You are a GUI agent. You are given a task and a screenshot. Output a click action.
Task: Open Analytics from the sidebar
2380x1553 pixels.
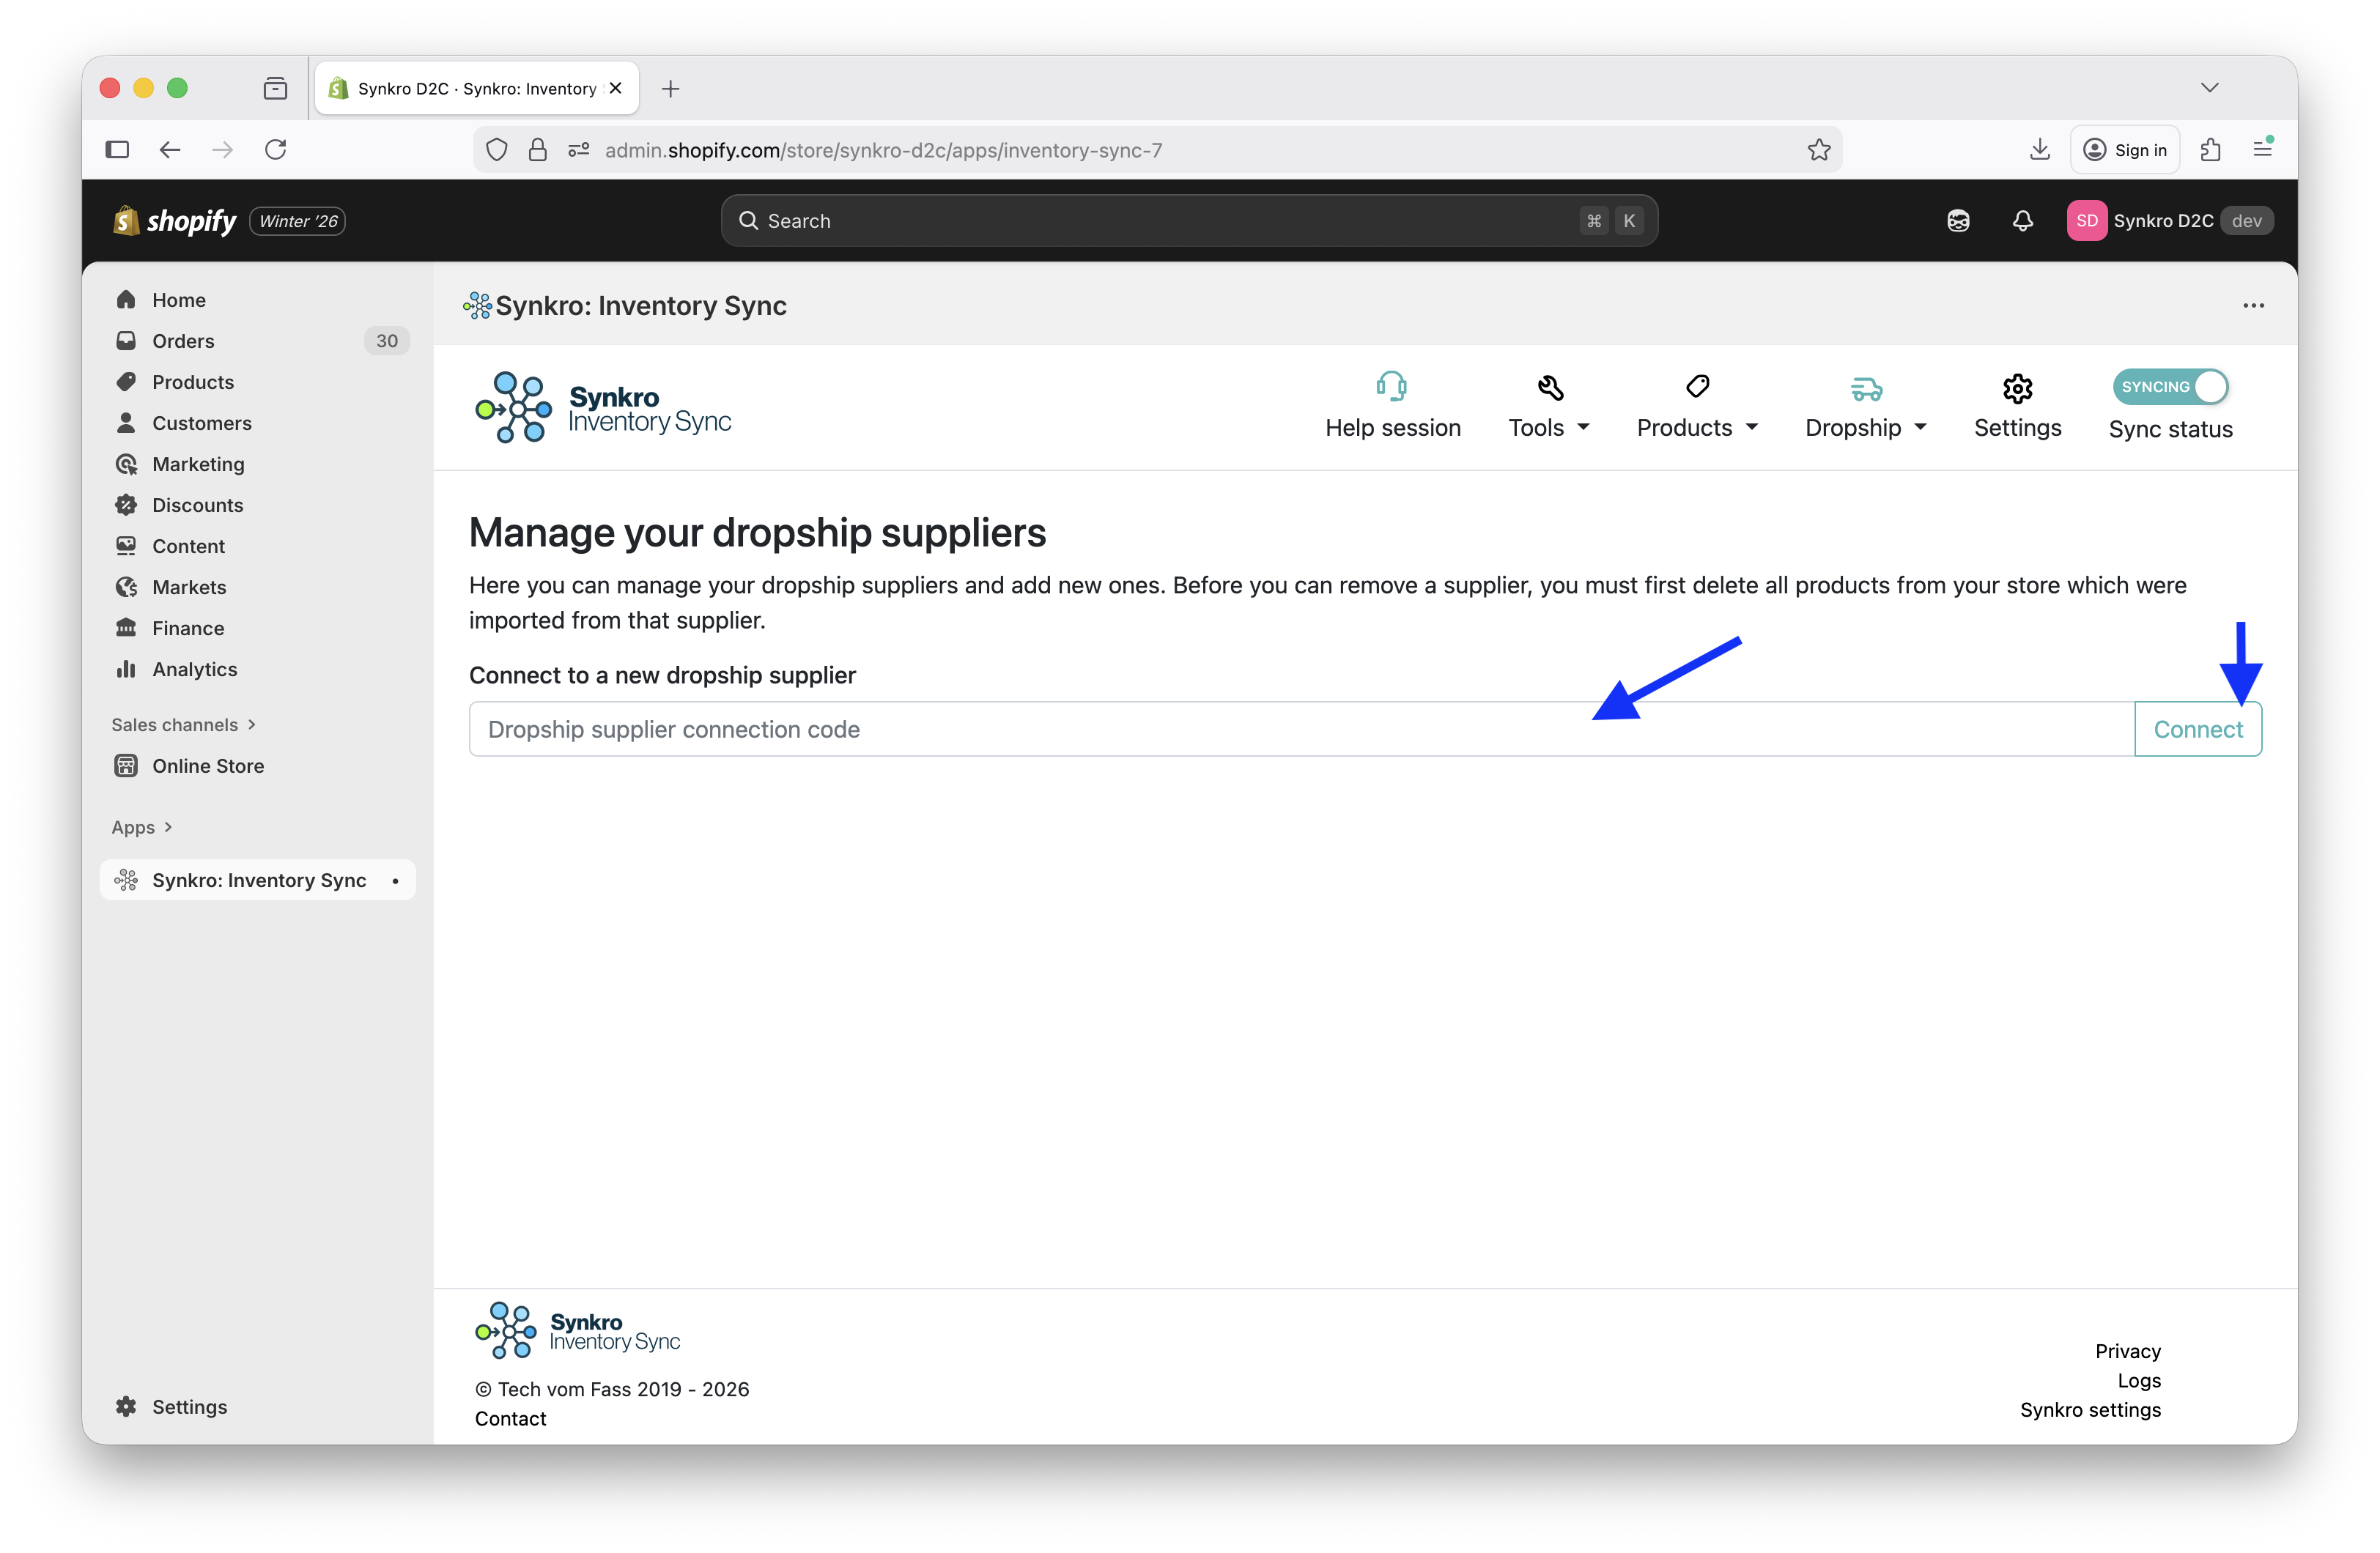point(193,669)
